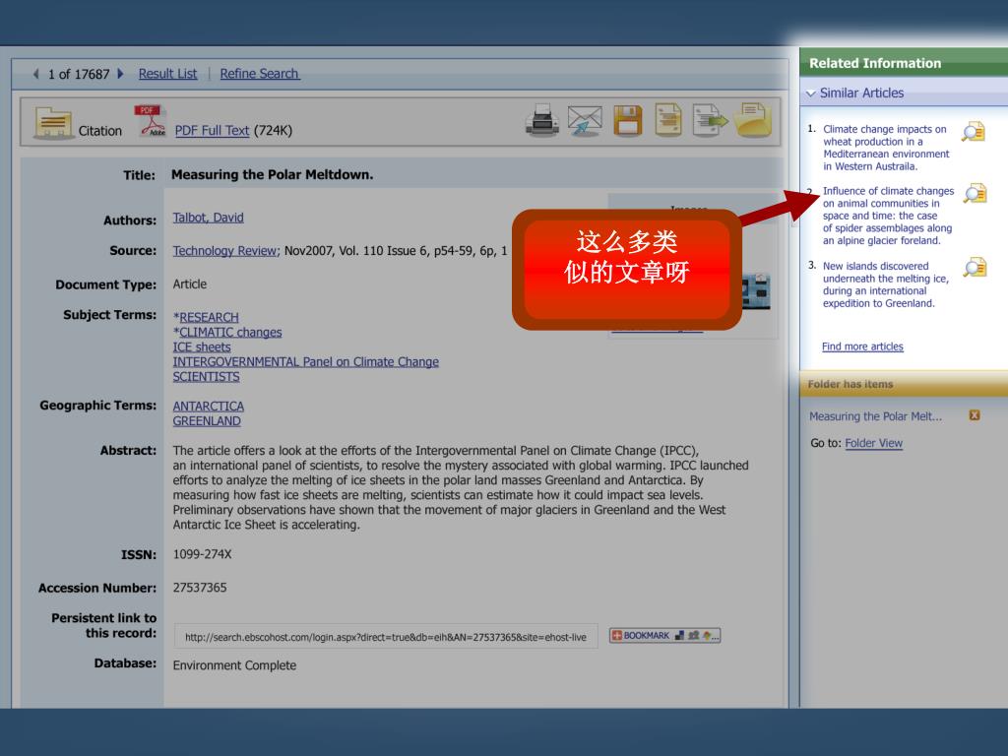
Task: Open Measuring the Polar Melt... folder item
Action: pyautogui.click(x=875, y=416)
